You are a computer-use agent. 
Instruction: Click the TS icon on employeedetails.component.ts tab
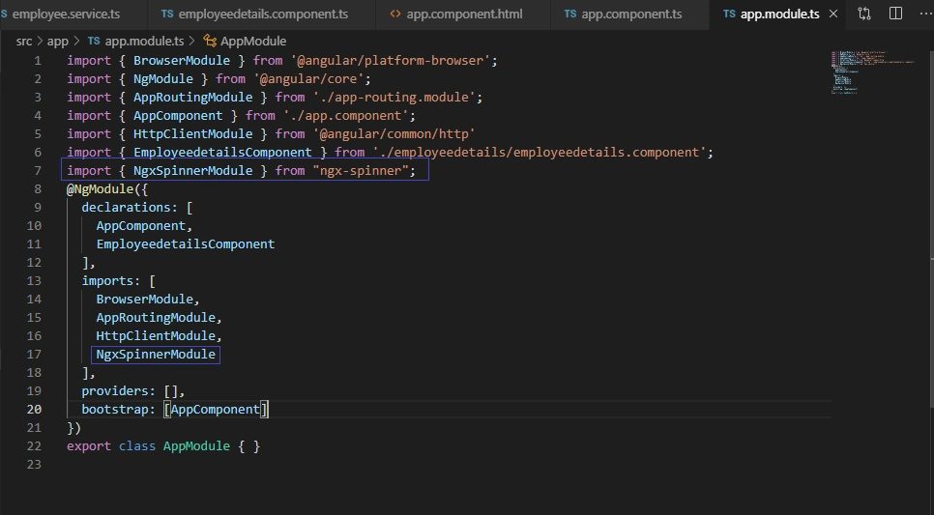(167, 14)
